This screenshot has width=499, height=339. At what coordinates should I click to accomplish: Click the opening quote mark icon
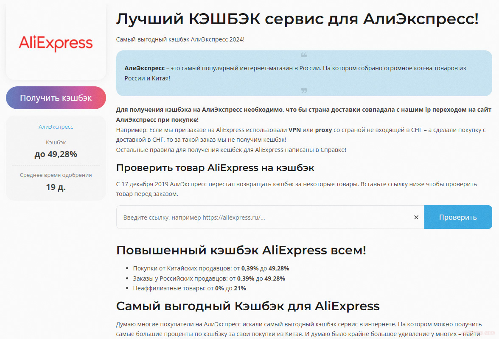[x=304, y=55]
